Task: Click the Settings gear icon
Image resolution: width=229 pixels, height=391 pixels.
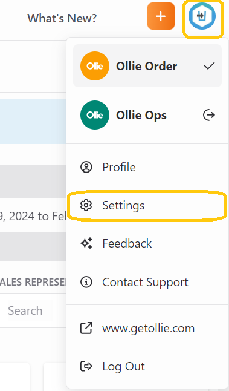Action: point(86,205)
